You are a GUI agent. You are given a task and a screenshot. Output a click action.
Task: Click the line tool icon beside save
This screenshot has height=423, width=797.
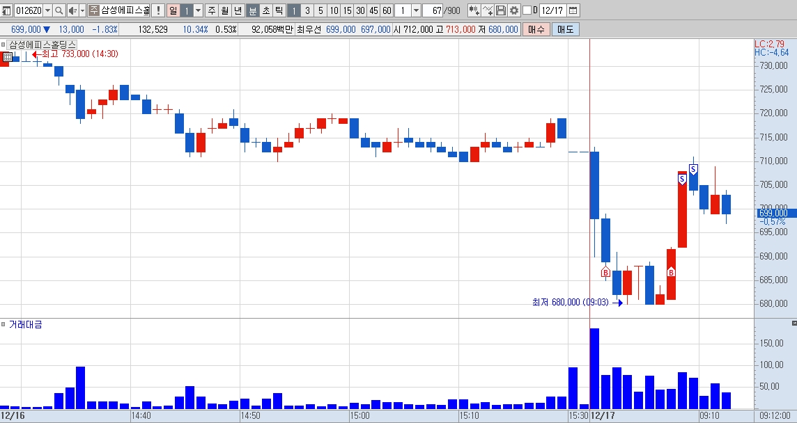pos(488,10)
